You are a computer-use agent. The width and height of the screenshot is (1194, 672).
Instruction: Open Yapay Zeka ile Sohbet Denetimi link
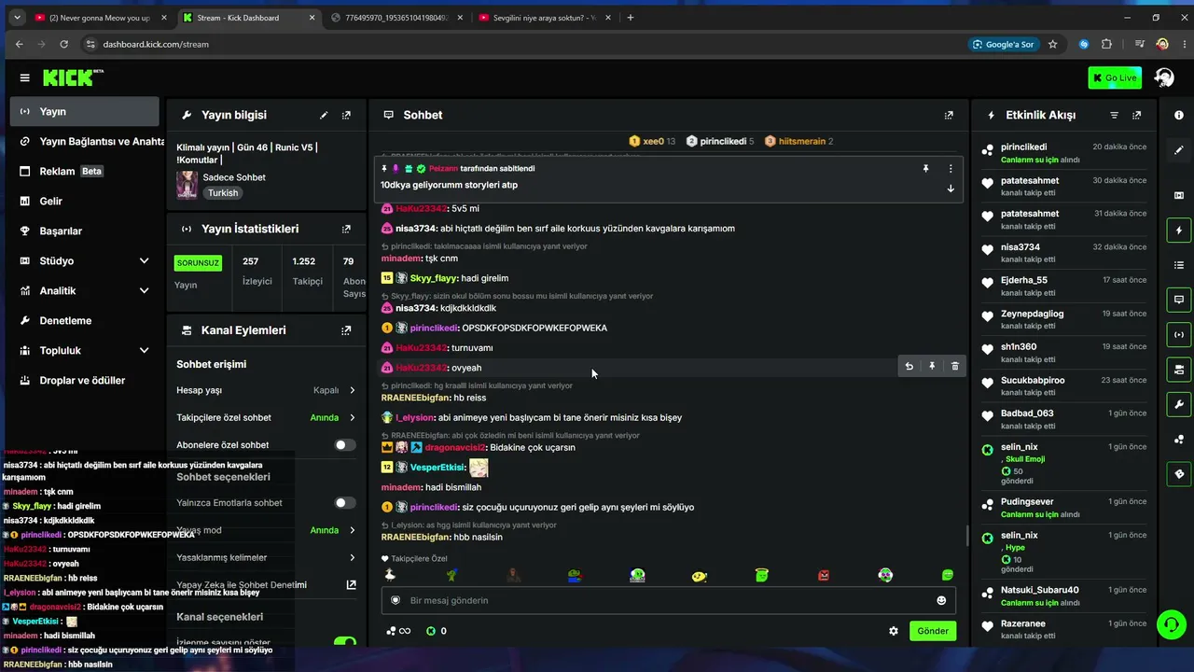pos(266,585)
